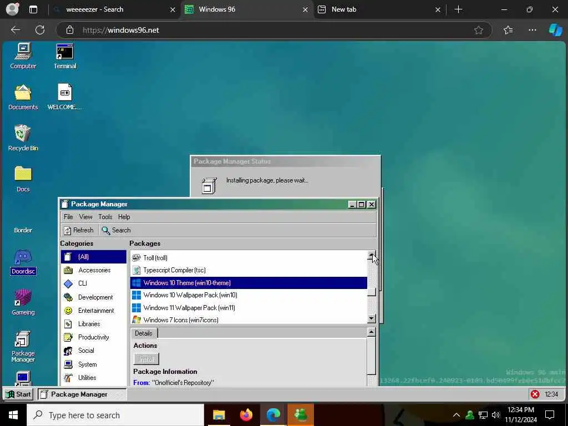The height and width of the screenshot is (426, 568).
Task: Open the Documents folder icon
Action: (x=23, y=97)
